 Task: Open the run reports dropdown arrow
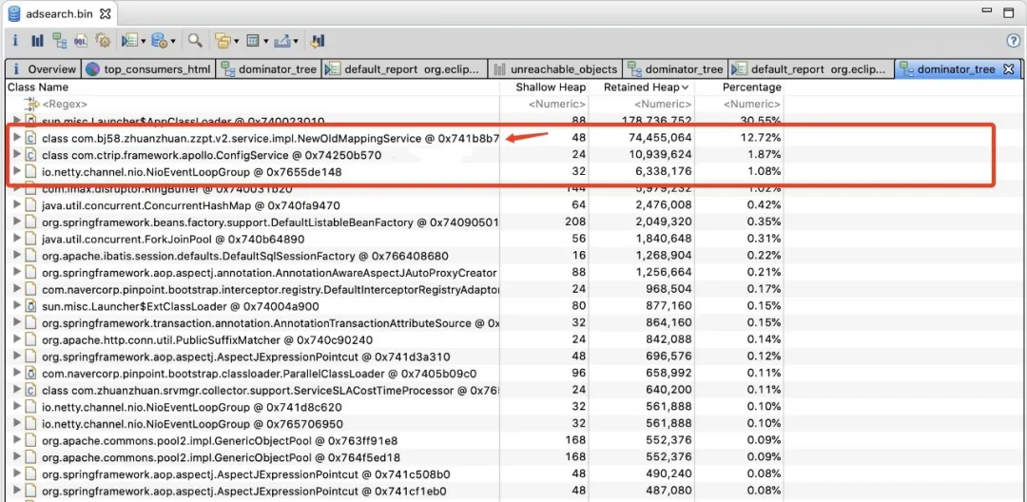[x=144, y=42]
